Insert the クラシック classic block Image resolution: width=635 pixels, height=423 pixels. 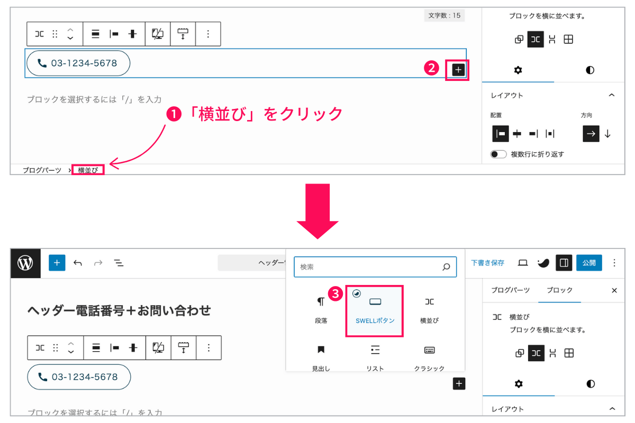point(429,358)
